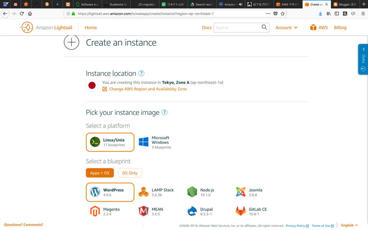Select the Joomla blueprint
The image size is (368, 230).
point(249,192)
